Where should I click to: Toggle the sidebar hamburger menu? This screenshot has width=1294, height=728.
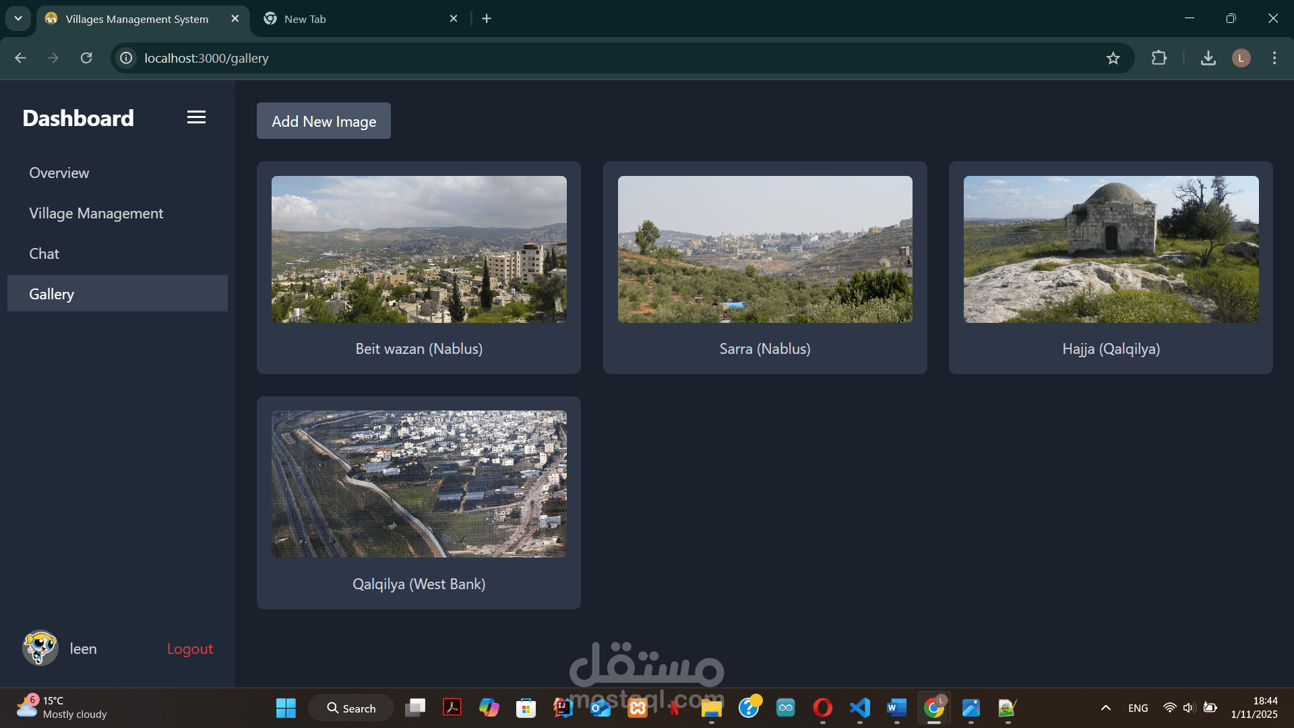pos(196,117)
